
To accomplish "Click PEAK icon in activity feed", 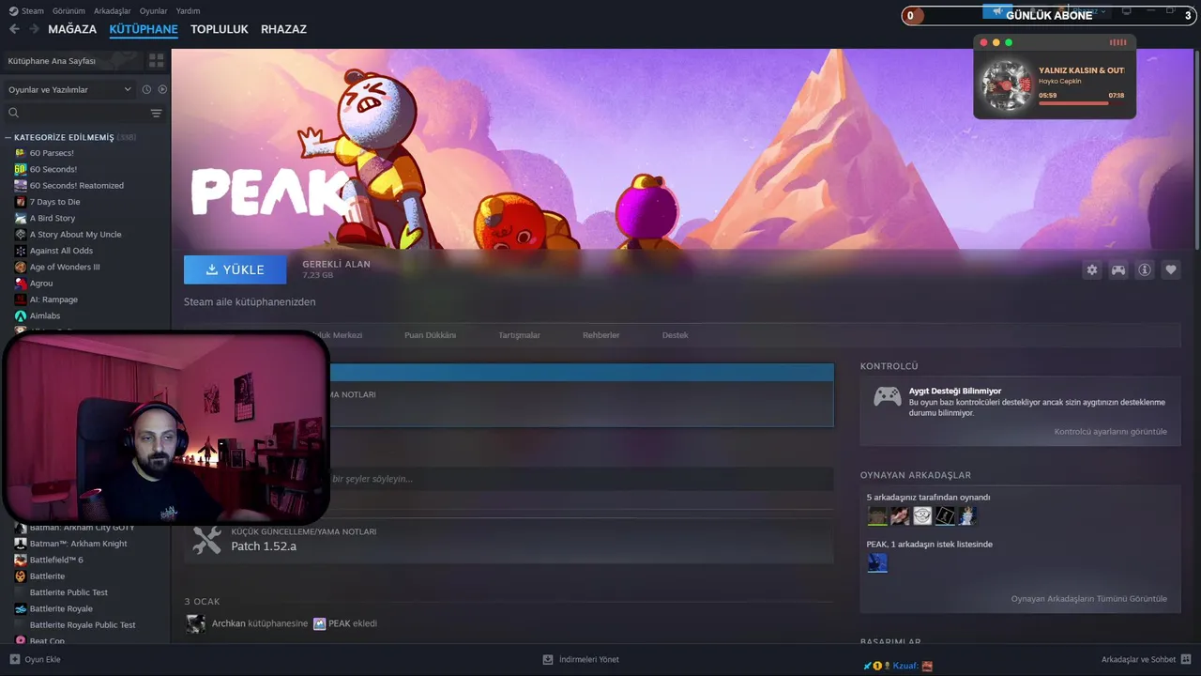I will pyautogui.click(x=319, y=623).
